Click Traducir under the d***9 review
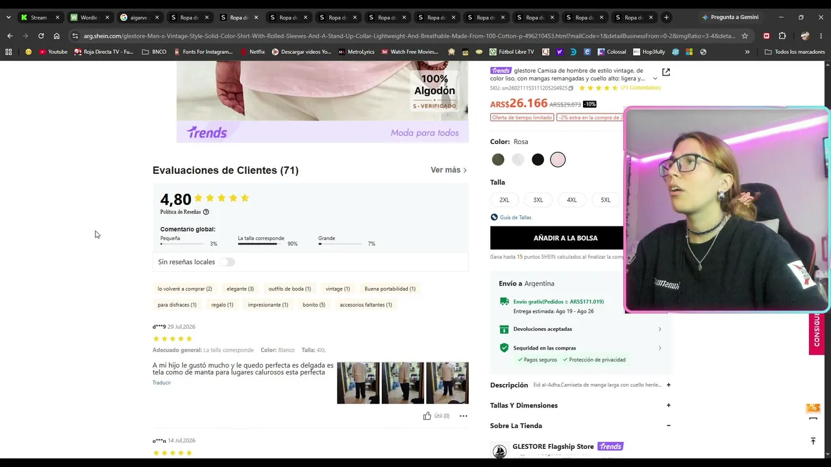Image resolution: width=831 pixels, height=467 pixels. 162,383
